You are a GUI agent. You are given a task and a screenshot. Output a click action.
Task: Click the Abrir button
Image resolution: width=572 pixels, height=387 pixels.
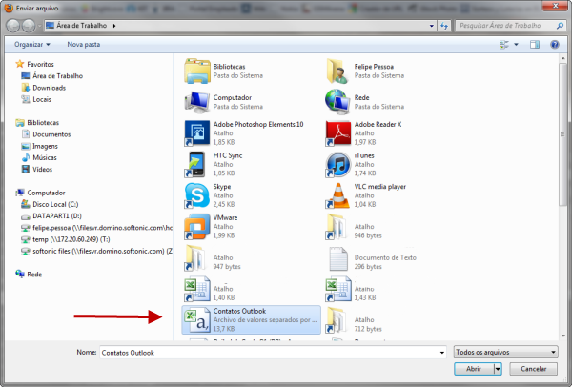[474, 369]
